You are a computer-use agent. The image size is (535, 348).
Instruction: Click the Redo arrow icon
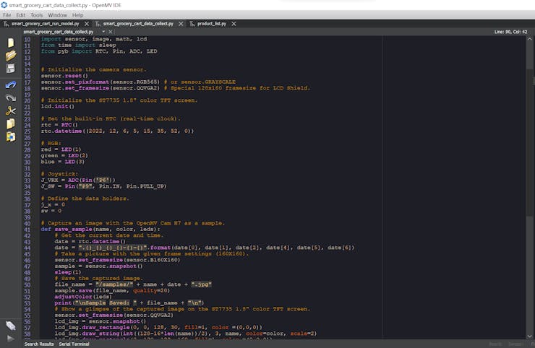[x=10, y=97]
